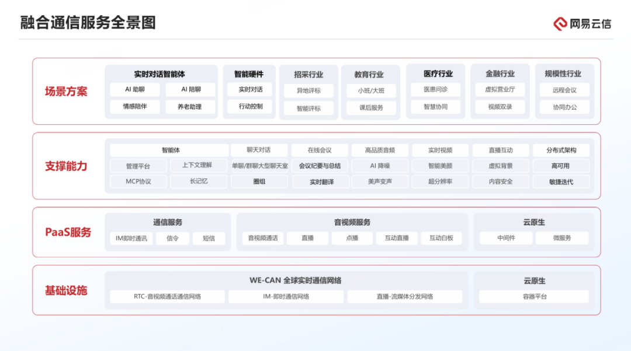This screenshot has width=631, height=351.
Task: Click the 微服务 cell
Action: click(562, 238)
